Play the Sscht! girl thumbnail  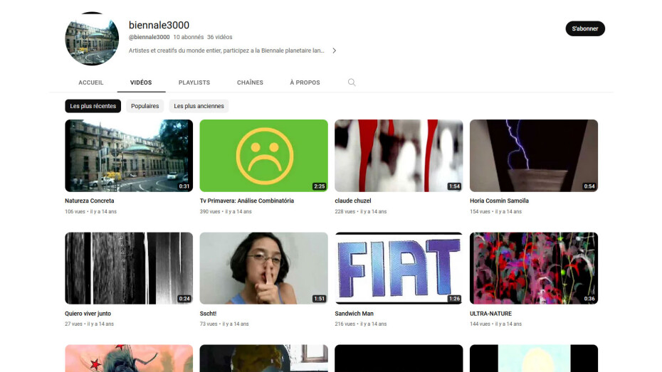[x=264, y=268]
